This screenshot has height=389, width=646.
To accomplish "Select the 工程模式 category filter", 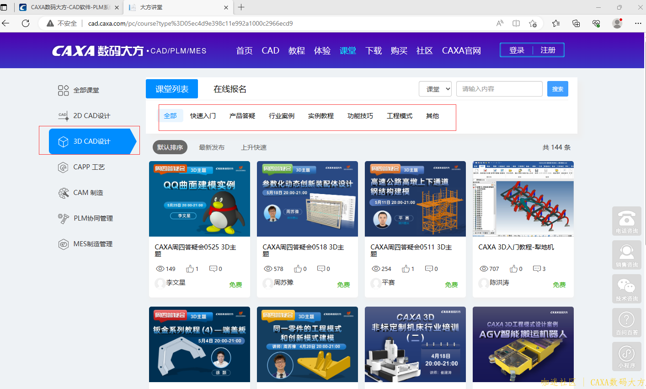I will pyautogui.click(x=400, y=116).
